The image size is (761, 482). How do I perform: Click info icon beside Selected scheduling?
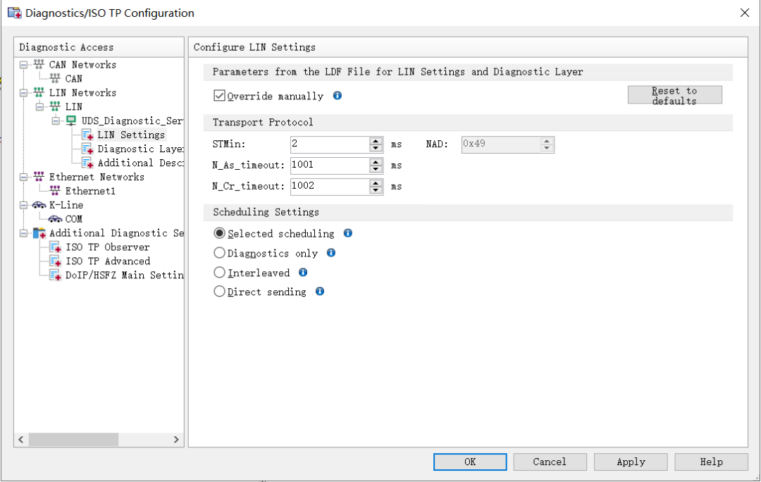pyautogui.click(x=348, y=233)
